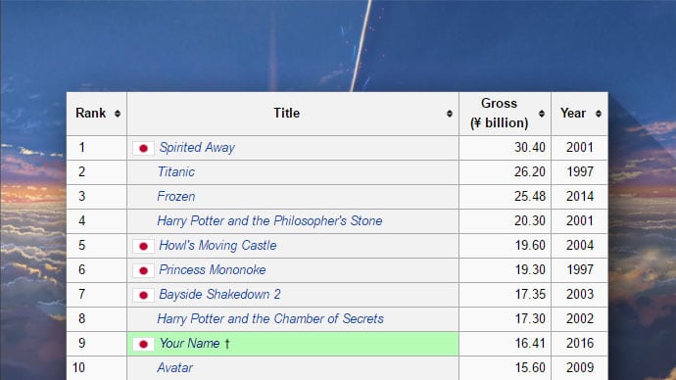Screen dimensions: 676x380
Task: Follow the Avatar film link
Action: coord(174,368)
